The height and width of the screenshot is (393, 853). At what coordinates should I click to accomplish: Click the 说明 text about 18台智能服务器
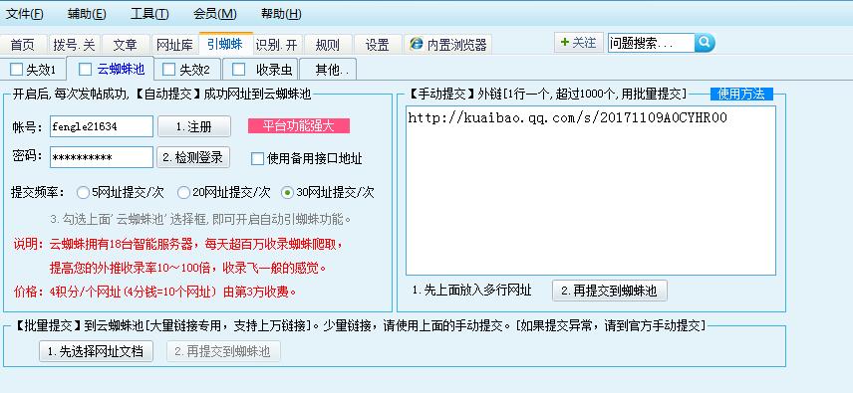[178, 244]
